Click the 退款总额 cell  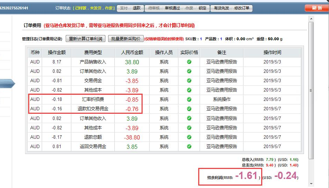93,137
